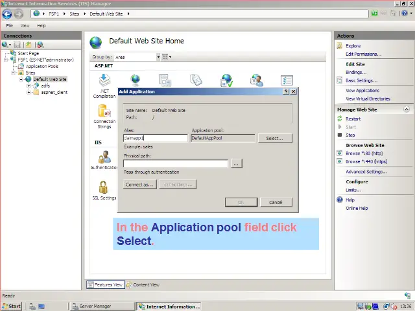Switch to Server Manager taskbar button
Viewport: 415px width, 311px height.
(x=102, y=306)
